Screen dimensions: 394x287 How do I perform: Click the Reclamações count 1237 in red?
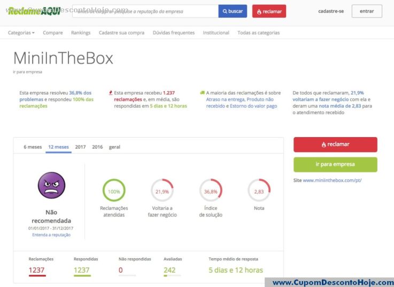pyautogui.click(x=36, y=270)
